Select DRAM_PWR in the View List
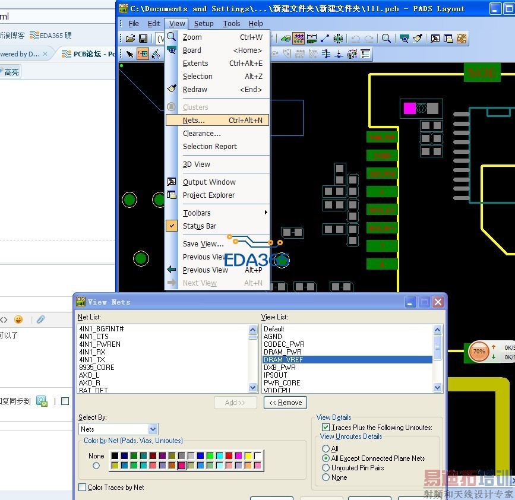The width and height of the screenshot is (515, 500). tap(283, 352)
